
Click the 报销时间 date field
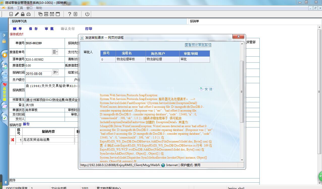[x=39, y=74]
